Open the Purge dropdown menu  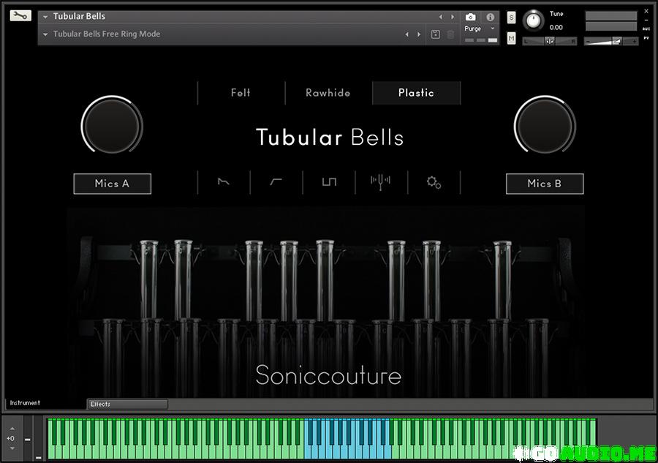[x=479, y=29]
